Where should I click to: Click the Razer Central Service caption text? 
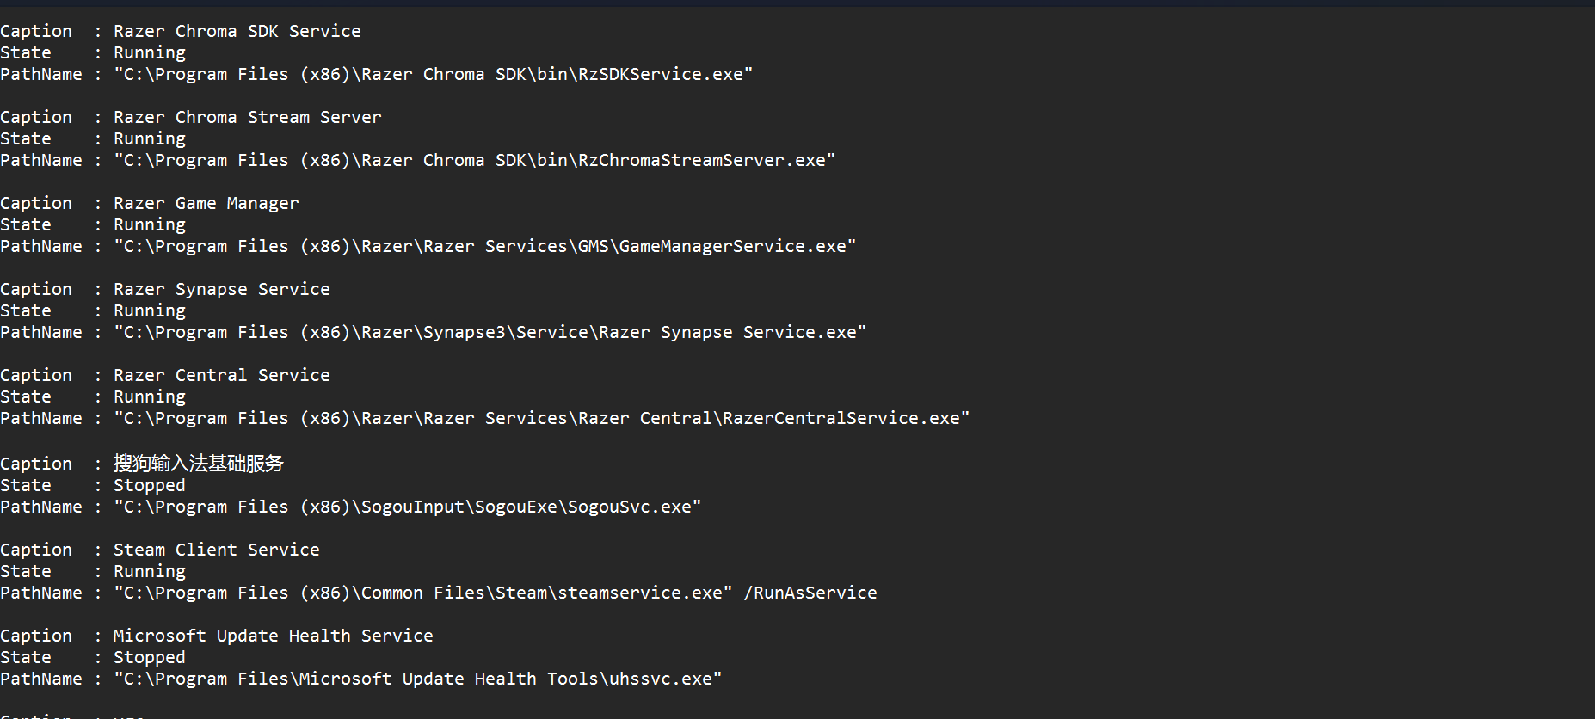pos(221,375)
